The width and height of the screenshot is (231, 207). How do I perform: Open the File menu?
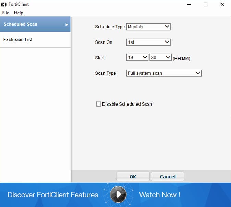point(5,13)
